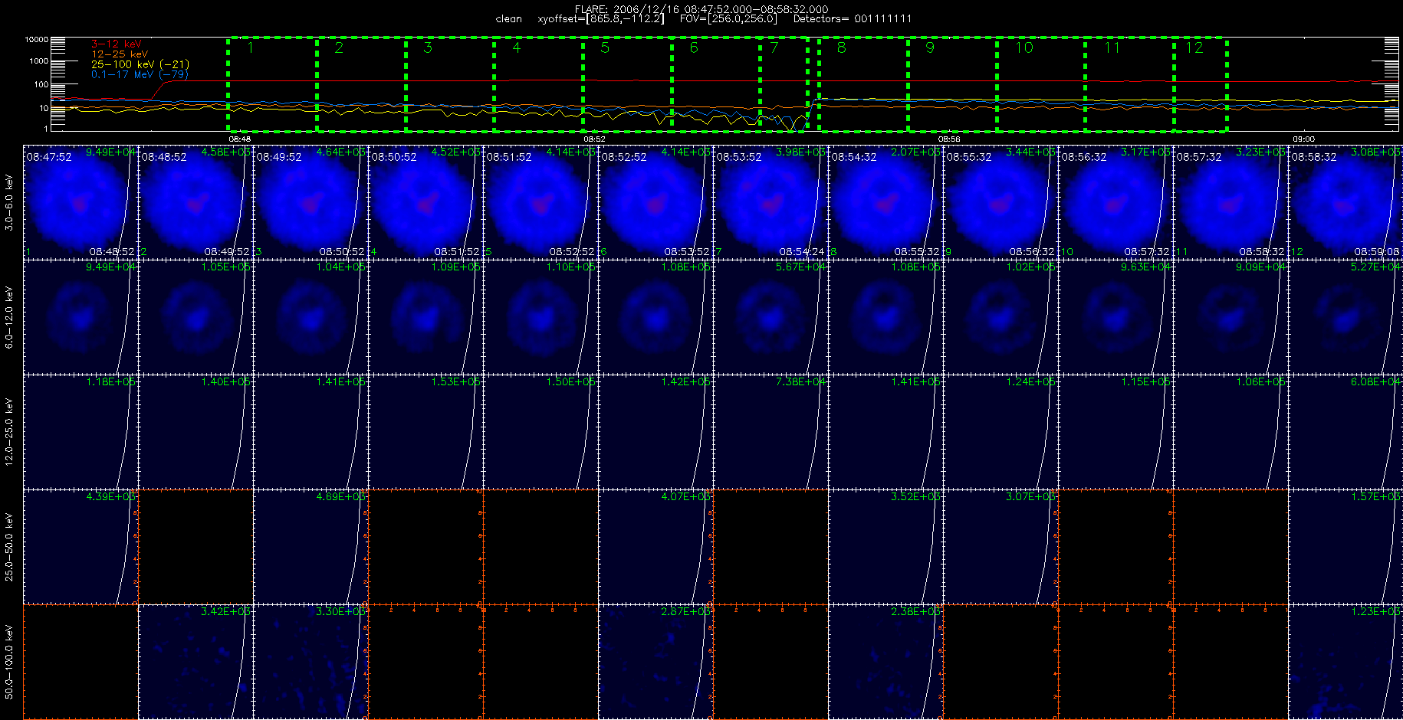The image size is (1403, 720).
Task: Open the 6.0-12.0 keV image labeled 1.04E+05
Action: point(310,316)
